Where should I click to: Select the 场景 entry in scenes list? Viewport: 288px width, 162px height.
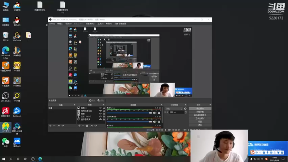coord(62,108)
